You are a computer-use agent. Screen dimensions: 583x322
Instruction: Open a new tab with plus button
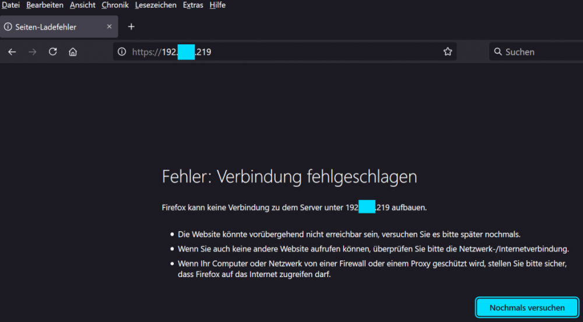pyautogui.click(x=131, y=27)
